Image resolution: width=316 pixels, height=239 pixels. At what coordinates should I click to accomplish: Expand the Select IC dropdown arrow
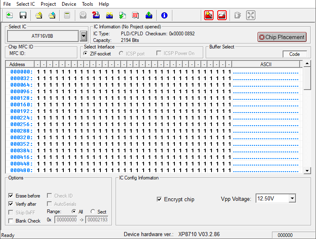pyautogui.click(x=84, y=36)
